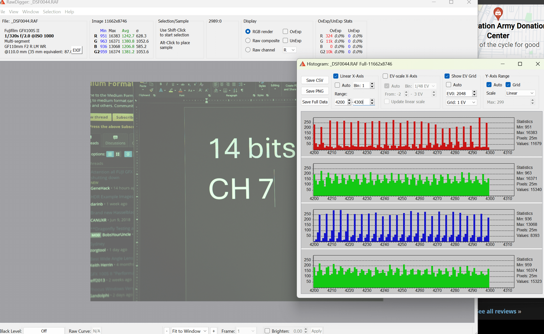
Task: Click the EXIF button
Action: click(x=77, y=50)
